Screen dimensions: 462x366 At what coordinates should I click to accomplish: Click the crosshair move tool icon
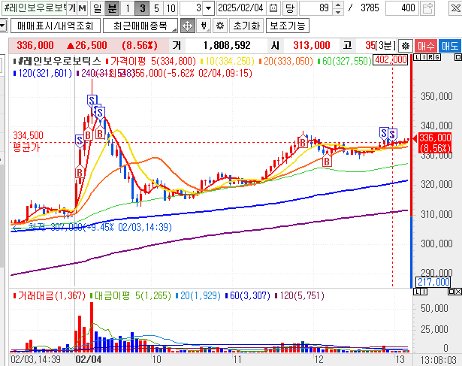[187, 26]
